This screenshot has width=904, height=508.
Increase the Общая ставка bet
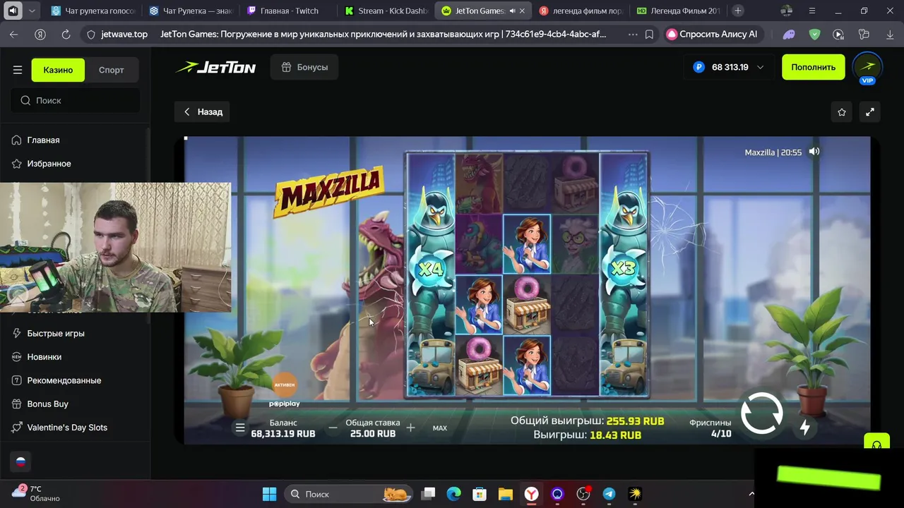point(410,428)
